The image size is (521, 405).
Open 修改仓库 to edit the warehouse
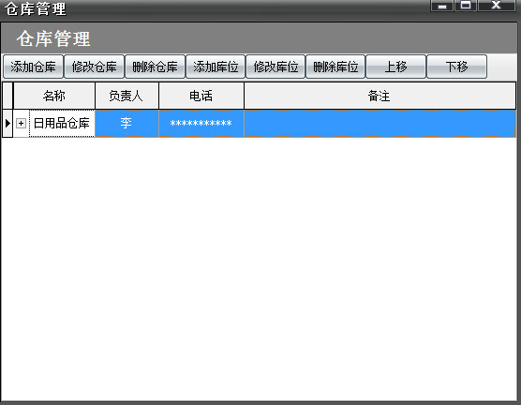(x=94, y=67)
